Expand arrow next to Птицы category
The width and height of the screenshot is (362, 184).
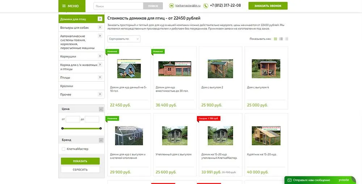[x=100, y=77]
